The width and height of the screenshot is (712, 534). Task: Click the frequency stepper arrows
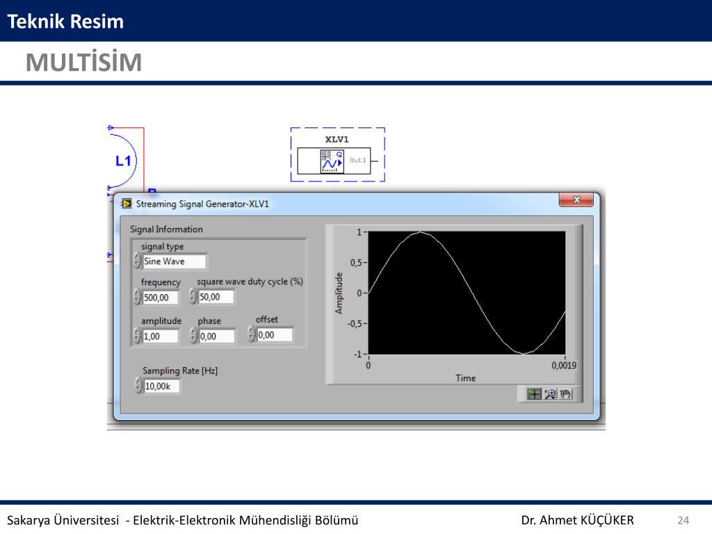(x=138, y=297)
